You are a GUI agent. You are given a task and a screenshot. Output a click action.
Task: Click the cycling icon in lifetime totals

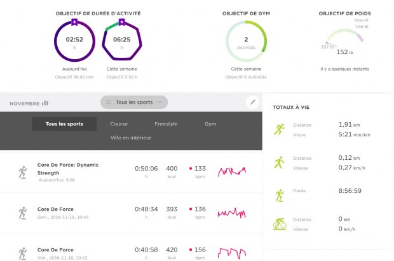[x=279, y=223]
